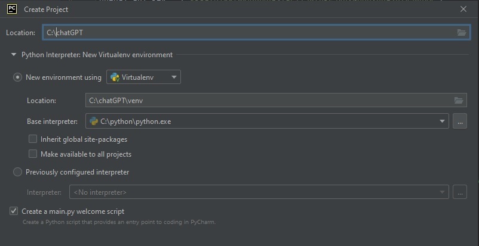Expand Base interpreter dropdown arrow

point(443,122)
